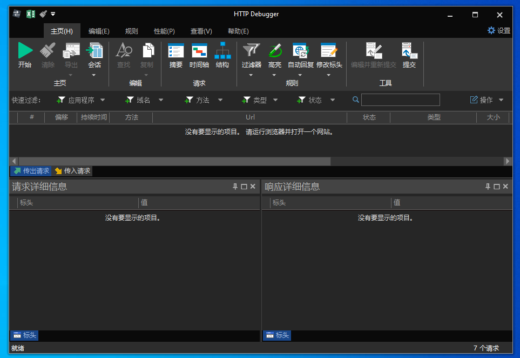The image size is (520, 358).
Task: Select the 标头 bottom tab in 请求详细信息 panel
Action: pos(24,335)
